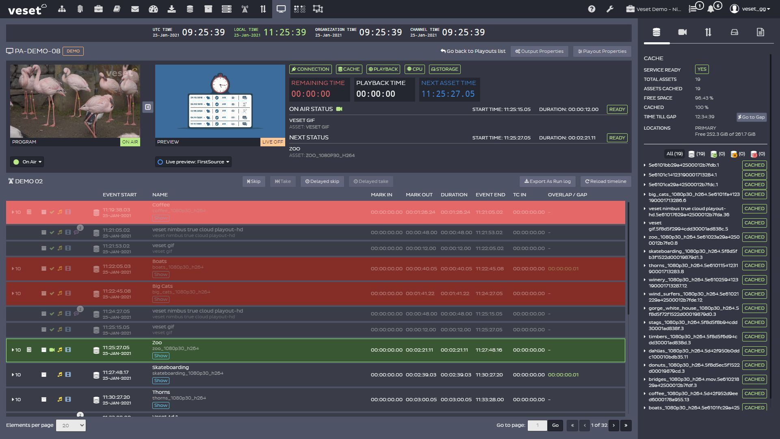Click the film strip icon on the Skateboarding row

(x=68, y=375)
